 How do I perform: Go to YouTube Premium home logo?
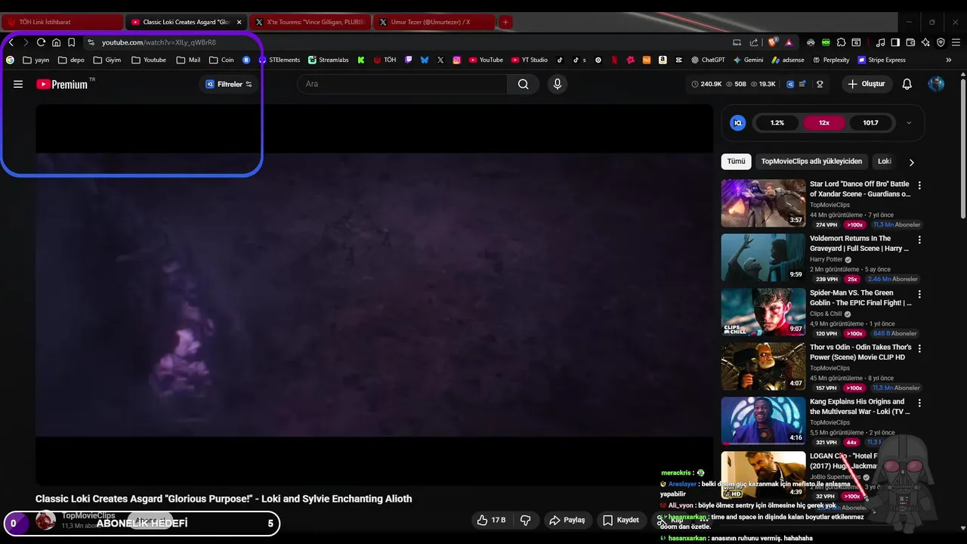62,84
